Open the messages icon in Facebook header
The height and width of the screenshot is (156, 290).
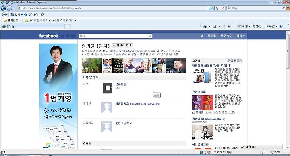(x=68, y=36)
